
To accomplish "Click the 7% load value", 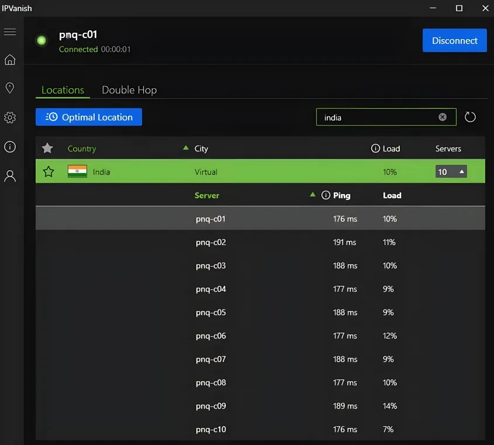I will pyautogui.click(x=388, y=429).
